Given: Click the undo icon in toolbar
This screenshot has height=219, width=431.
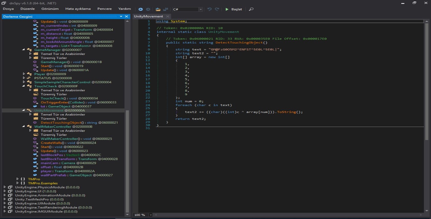Looking at the screenshot, I should 209,9.
